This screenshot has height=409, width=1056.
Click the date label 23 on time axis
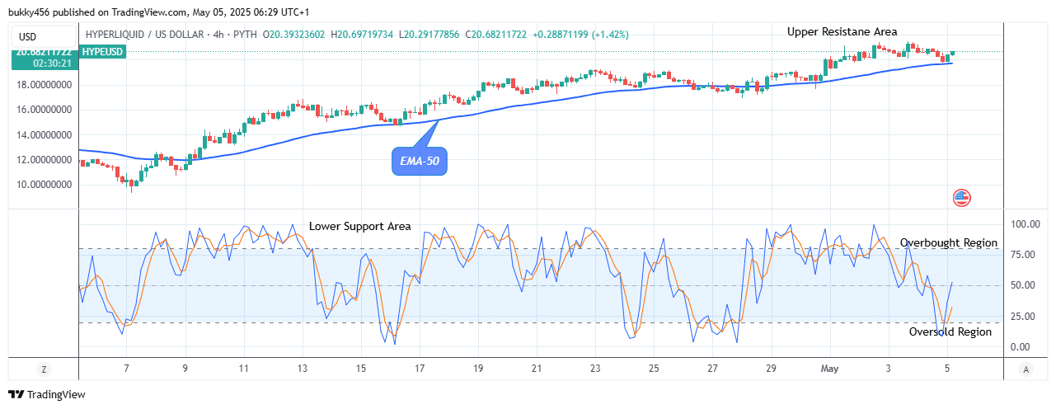595,369
